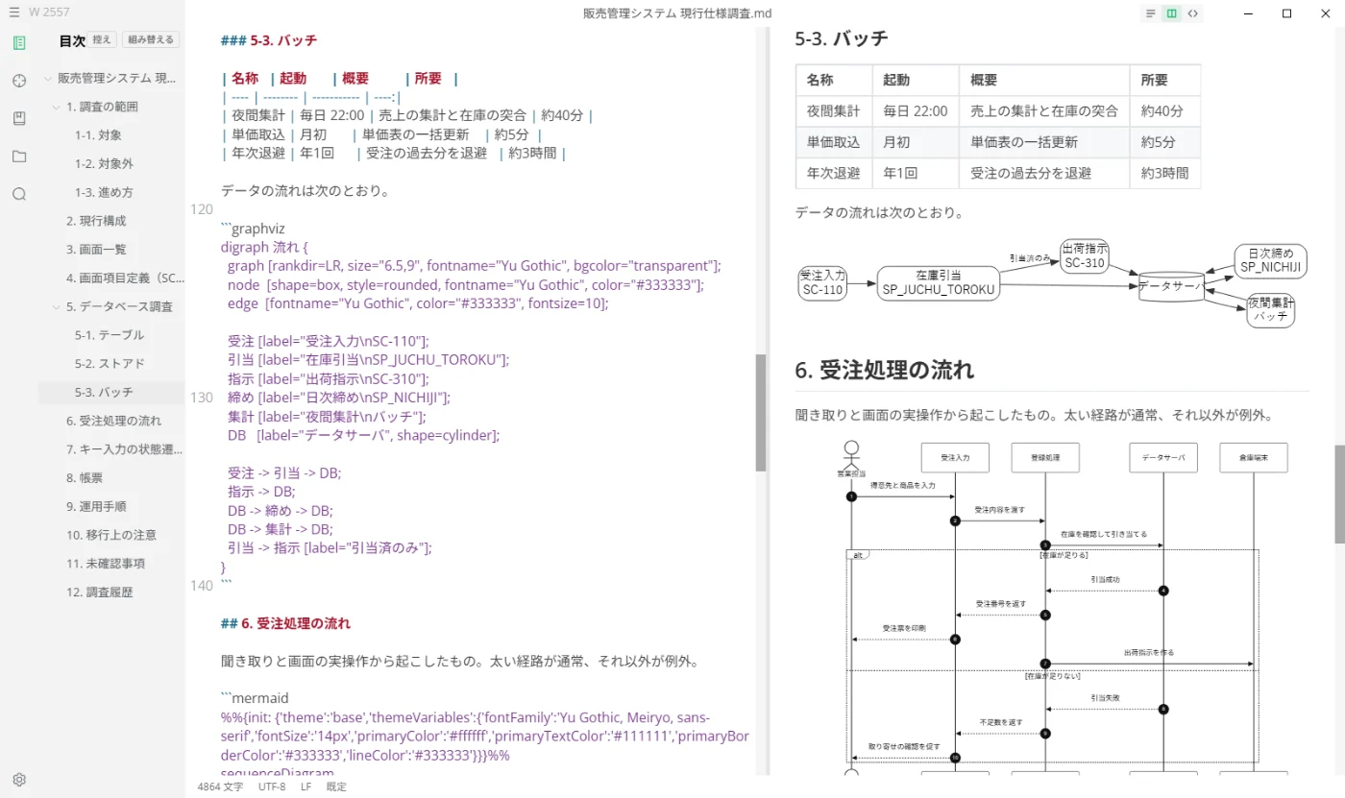Click the 組み替える button
The height and width of the screenshot is (798, 1345).
pos(150,40)
